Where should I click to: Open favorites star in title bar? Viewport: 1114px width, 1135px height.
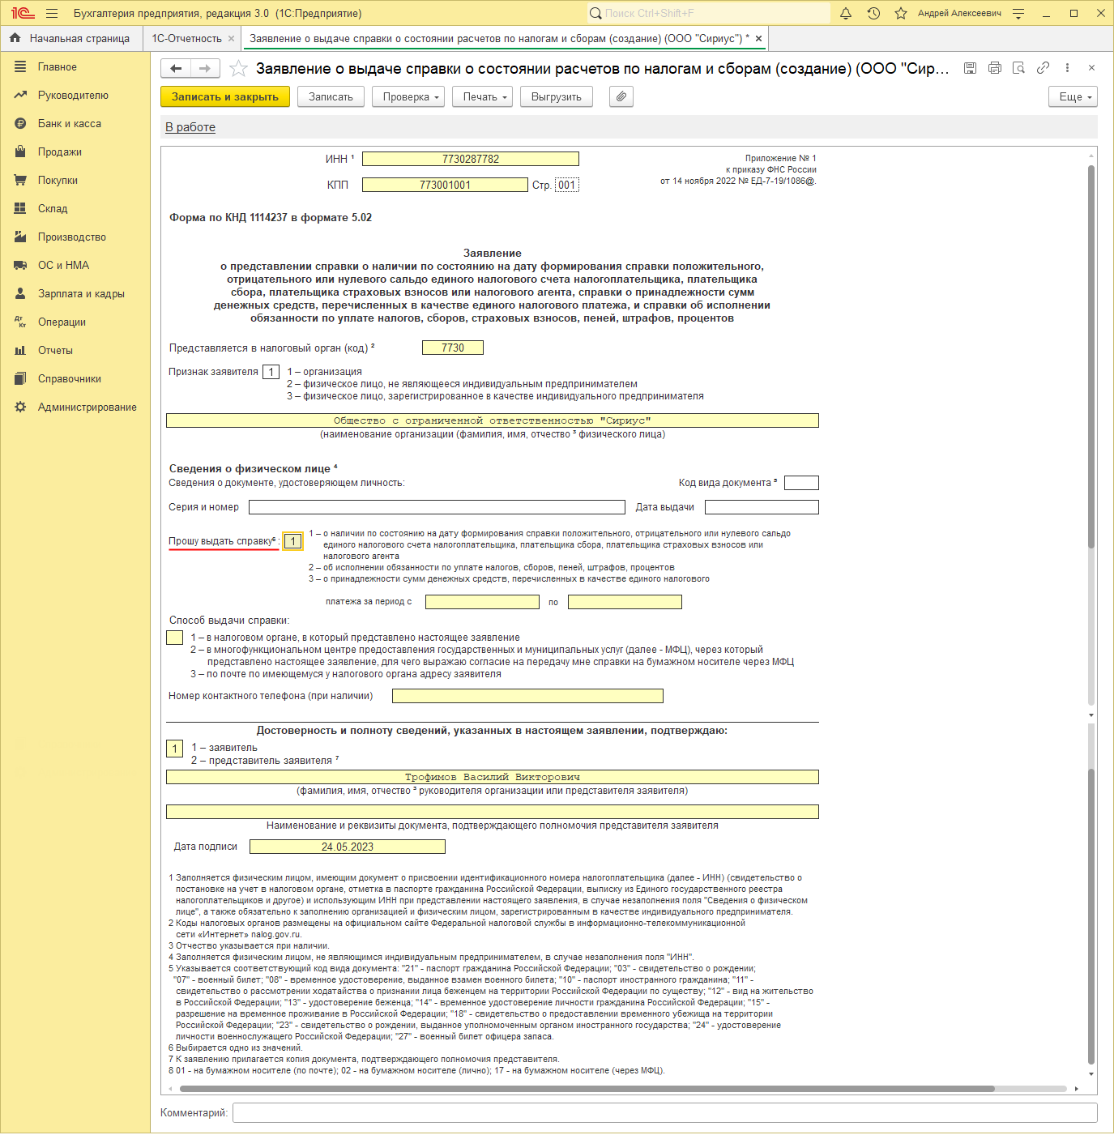click(901, 13)
